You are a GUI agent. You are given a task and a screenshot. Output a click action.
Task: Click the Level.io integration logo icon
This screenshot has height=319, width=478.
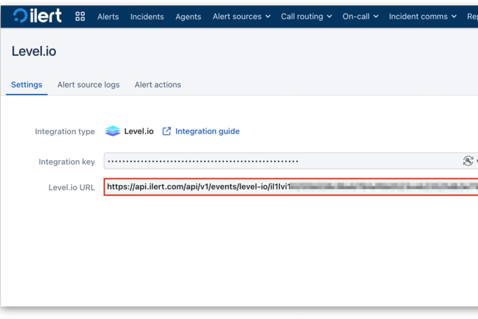coord(112,131)
